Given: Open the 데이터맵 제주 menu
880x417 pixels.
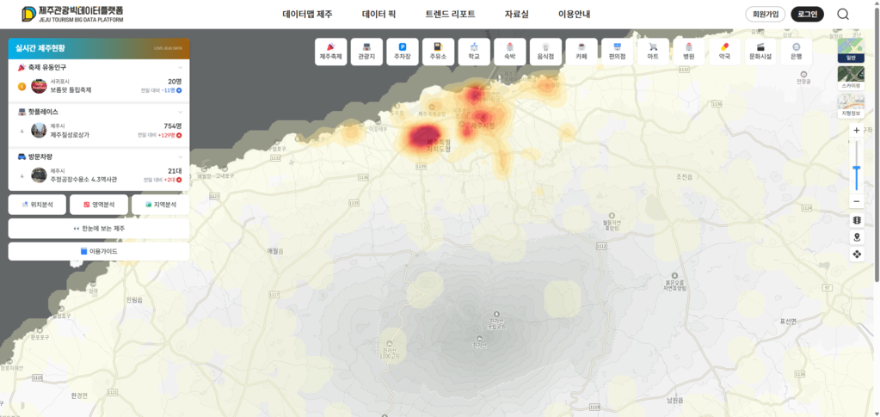Looking at the screenshot, I should click(x=307, y=15).
